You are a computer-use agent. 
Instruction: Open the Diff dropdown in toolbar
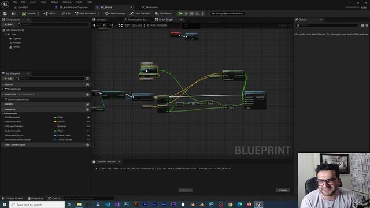49,13
